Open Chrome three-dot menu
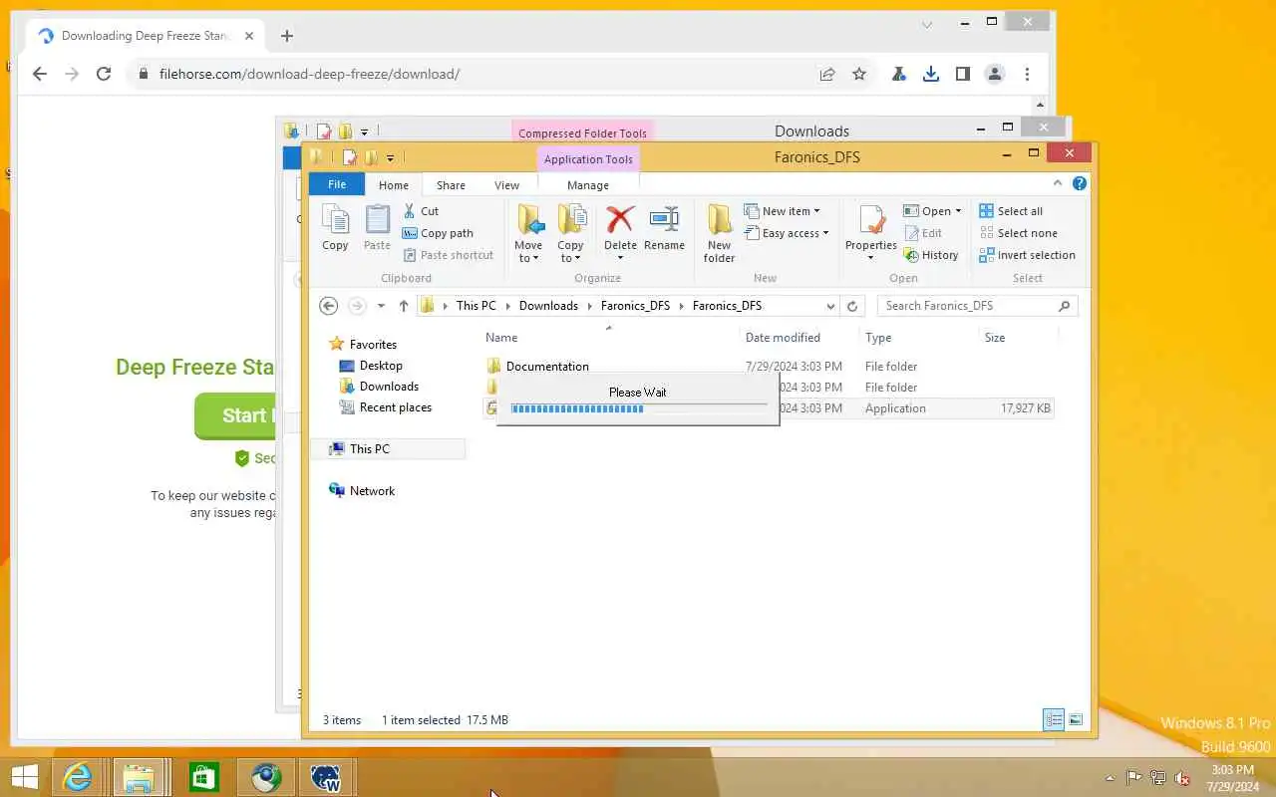 click(x=1027, y=74)
